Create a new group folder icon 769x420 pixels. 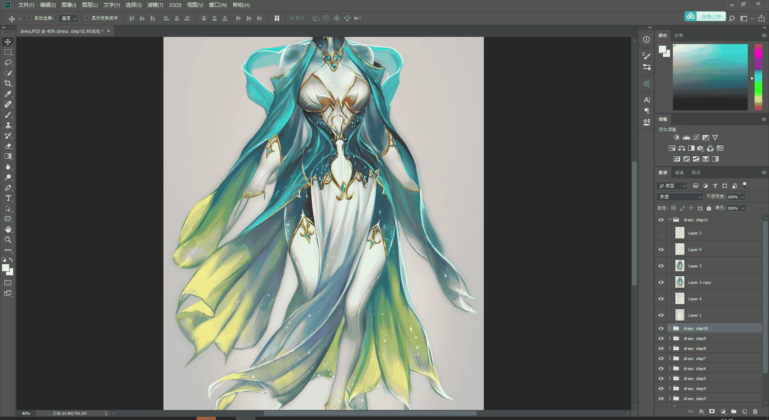click(x=733, y=411)
